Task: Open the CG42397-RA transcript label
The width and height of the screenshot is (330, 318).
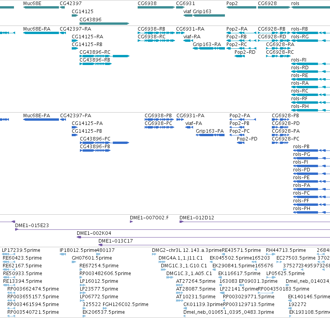Action: pos(76,29)
